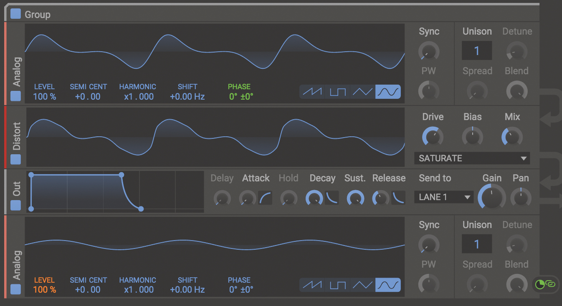
Task: Select square waveform in first Analog oscillator
Action: click(x=337, y=92)
